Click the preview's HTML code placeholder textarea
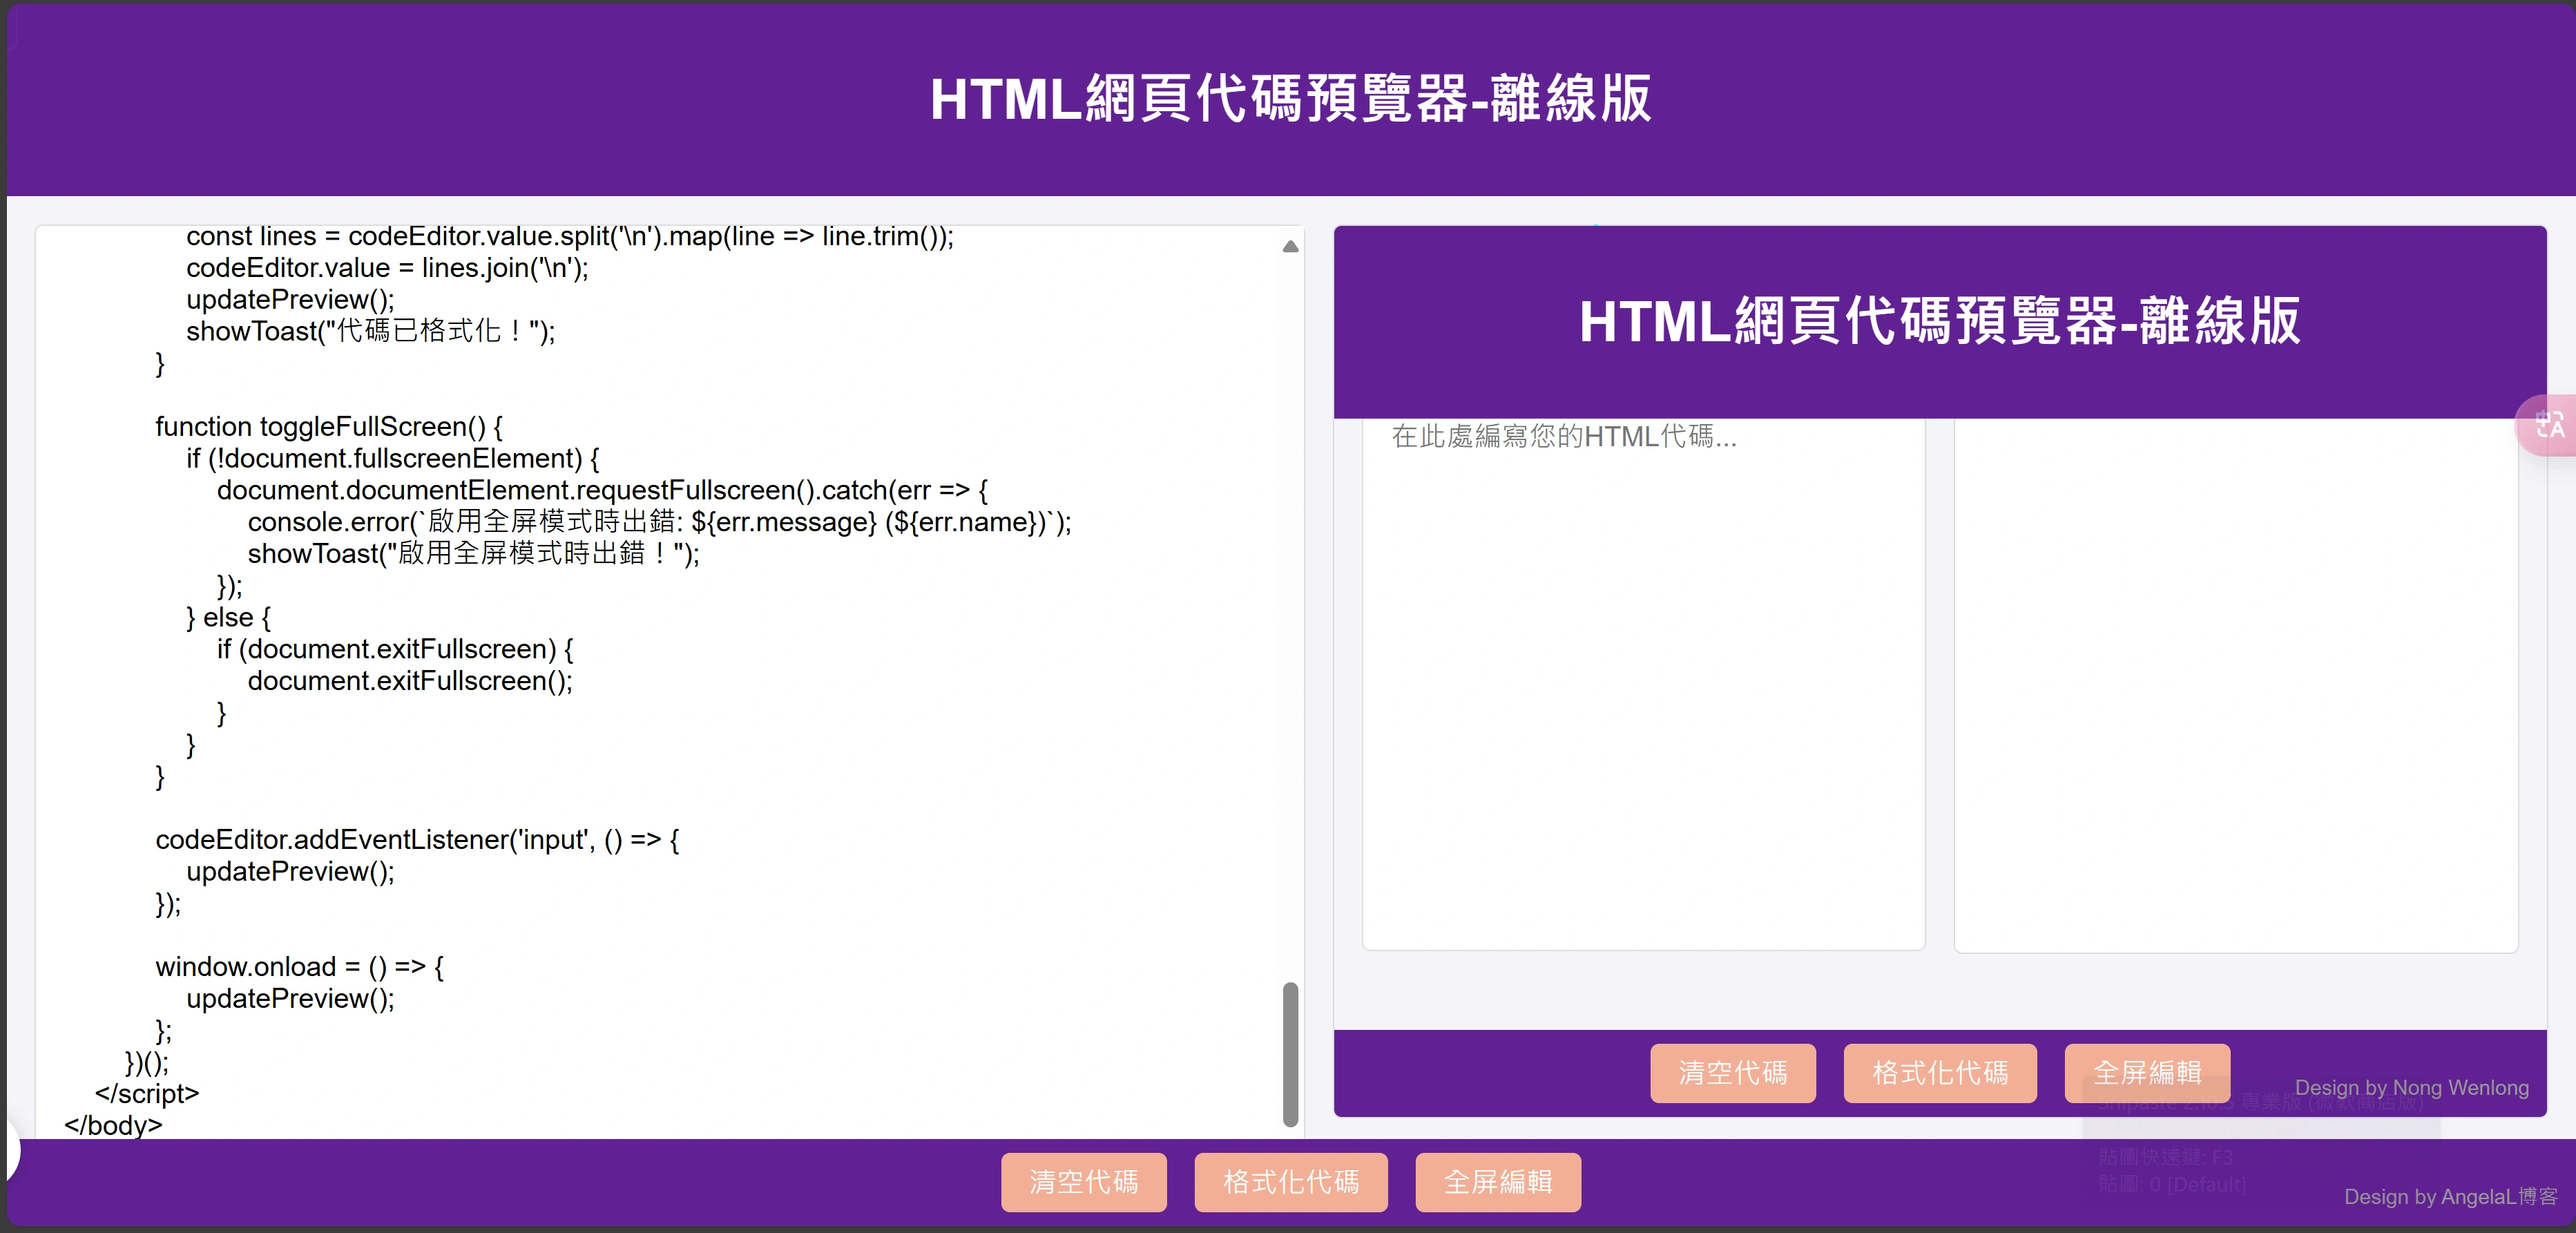The image size is (2576, 1233). pyautogui.click(x=1643, y=683)
